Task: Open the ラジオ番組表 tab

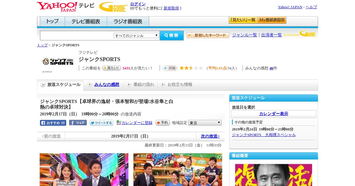Action: (x=128, y=22)
